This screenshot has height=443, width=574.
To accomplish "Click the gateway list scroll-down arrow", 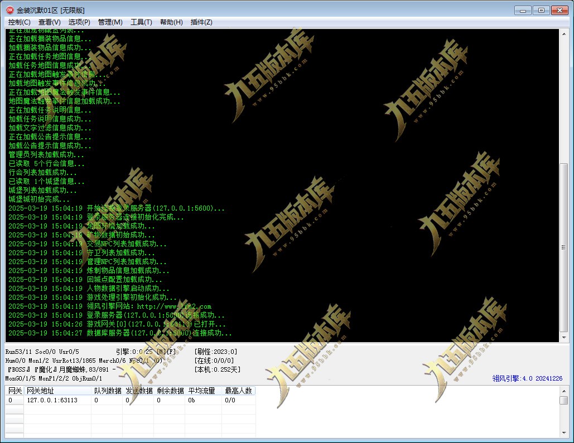I will click(x=564, y=433).
